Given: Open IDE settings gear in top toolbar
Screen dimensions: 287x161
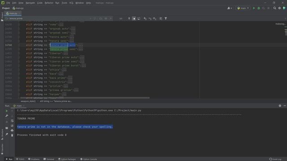Looking at the screenshot, I should point(279,8).
